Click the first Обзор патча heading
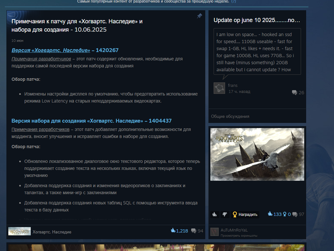This screenshot has width=334, height=251. coord(26,79)
